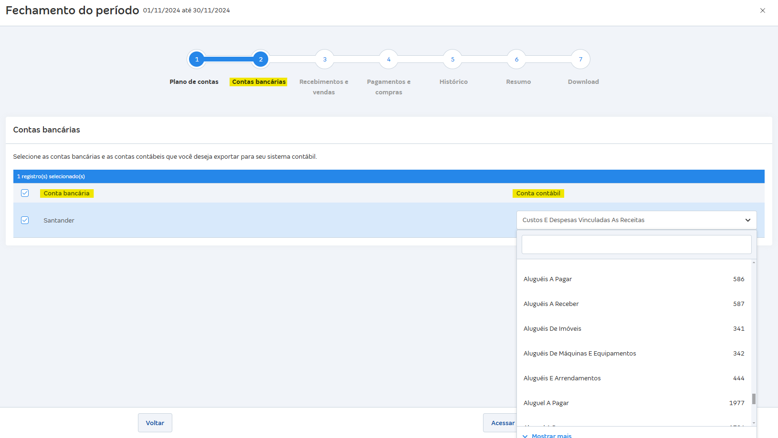Select Aluguéis A Receber from list
Image resolution: width=778 pixels, height=438 pixels.
(551, 304)
